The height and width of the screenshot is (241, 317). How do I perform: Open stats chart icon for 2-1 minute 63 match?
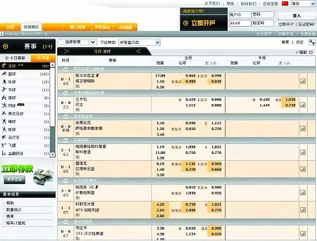tap(303, 152)
